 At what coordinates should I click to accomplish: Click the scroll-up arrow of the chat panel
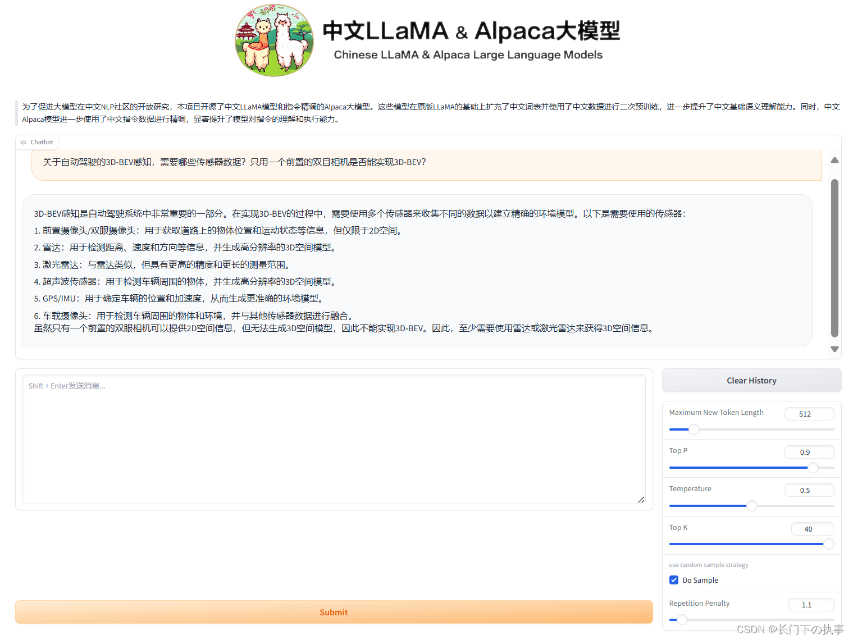tap(834, 160)
